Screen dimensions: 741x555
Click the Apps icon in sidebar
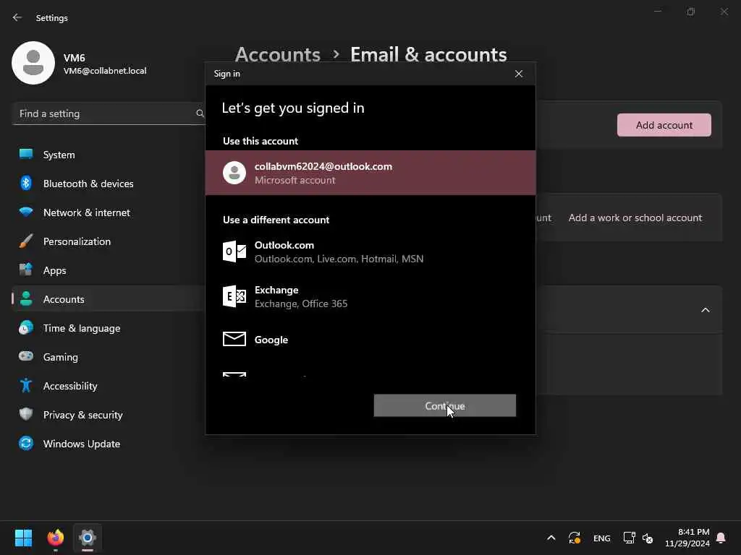tap(26, 270)
